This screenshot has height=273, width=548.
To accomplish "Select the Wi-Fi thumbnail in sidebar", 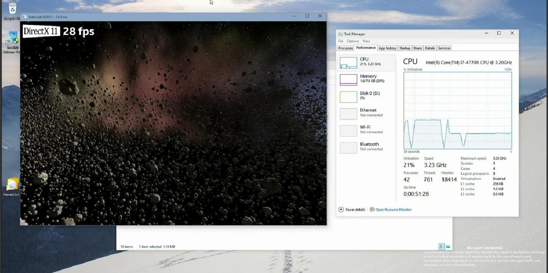I will coord(348,131).
